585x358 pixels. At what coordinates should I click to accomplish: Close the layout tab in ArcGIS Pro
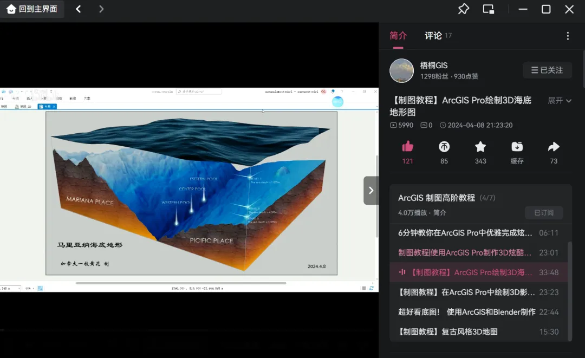(x=54, y=107)
